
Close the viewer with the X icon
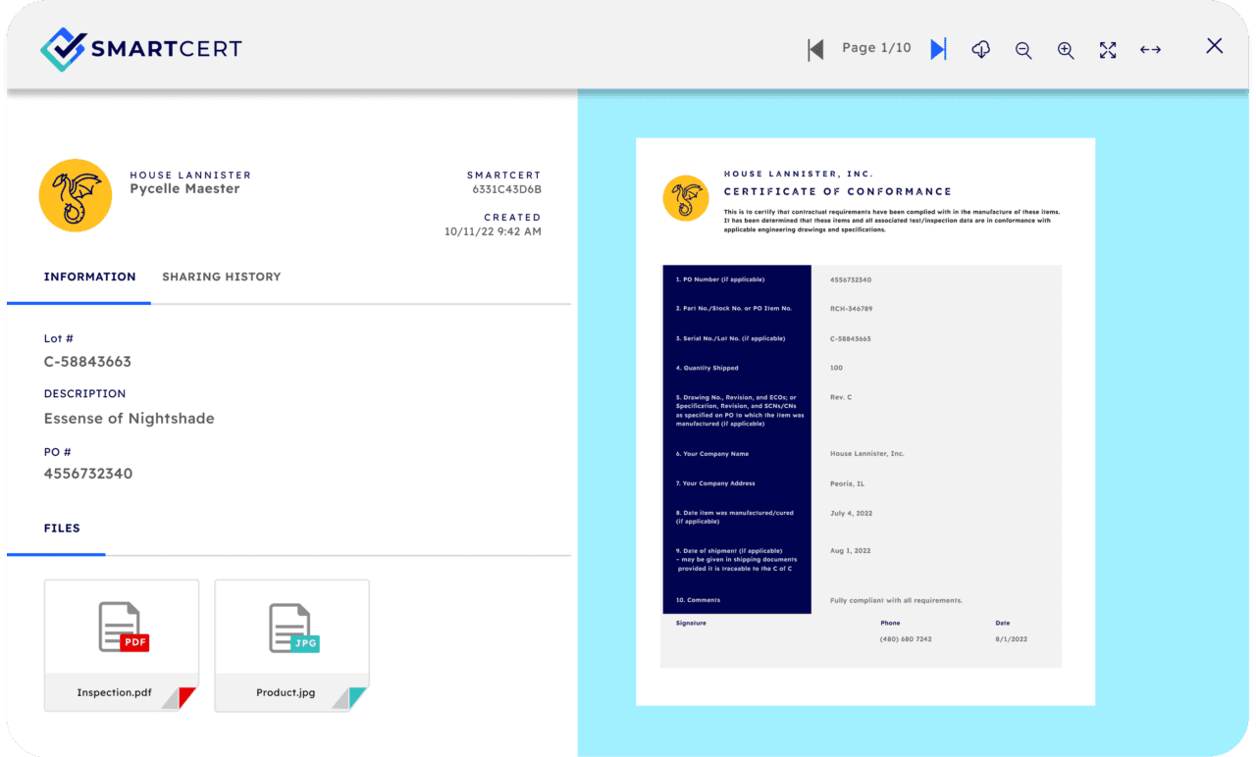point(1214,46)
